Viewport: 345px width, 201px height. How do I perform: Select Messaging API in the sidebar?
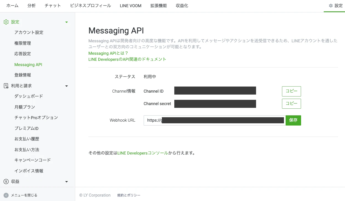click(x=28, y=64)
